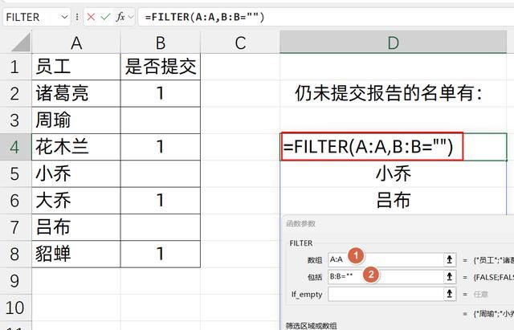Click the range-select arrow for 数组 field
This screenshot has width=514, height=330.
450,260
